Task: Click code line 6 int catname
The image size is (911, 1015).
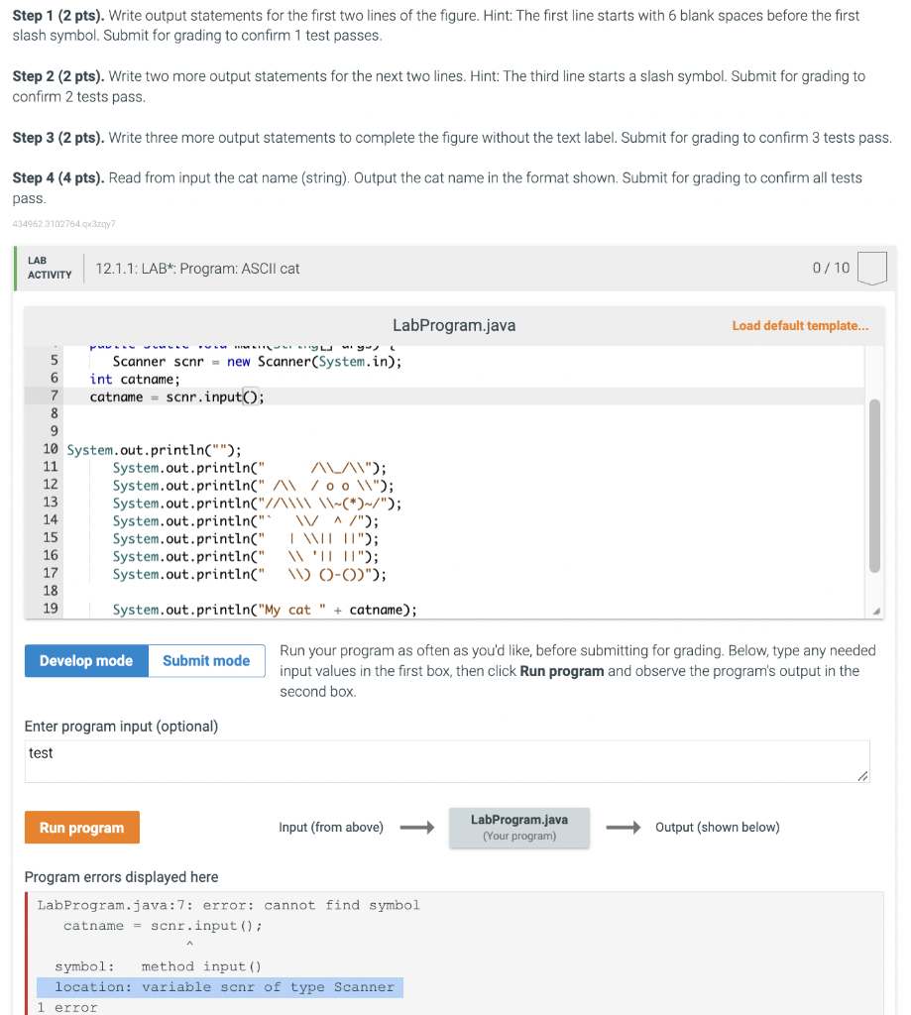Action: tap(135, 380)
